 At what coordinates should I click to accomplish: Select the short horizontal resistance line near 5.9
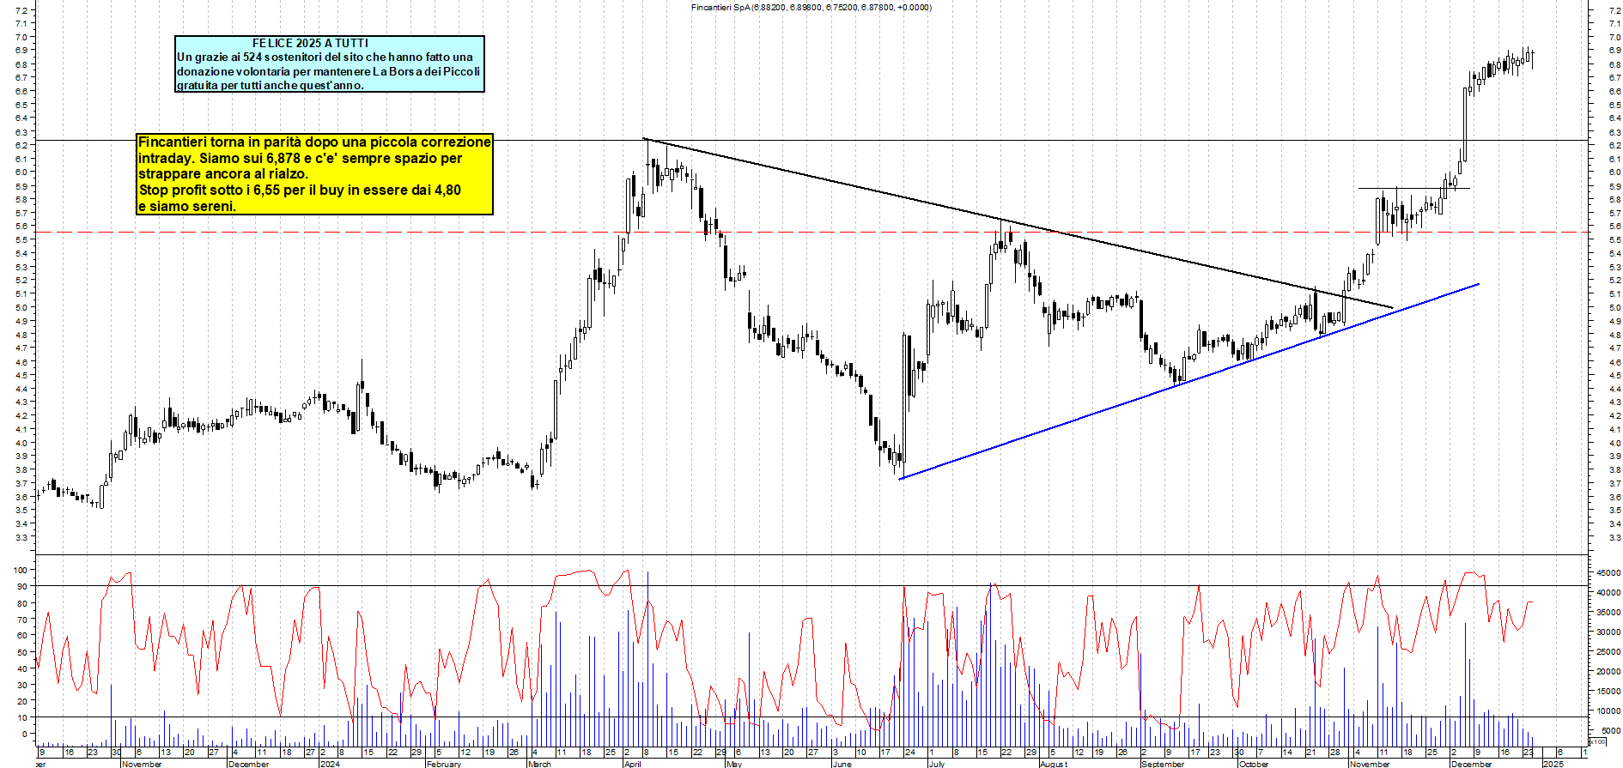pos(1413,188)
